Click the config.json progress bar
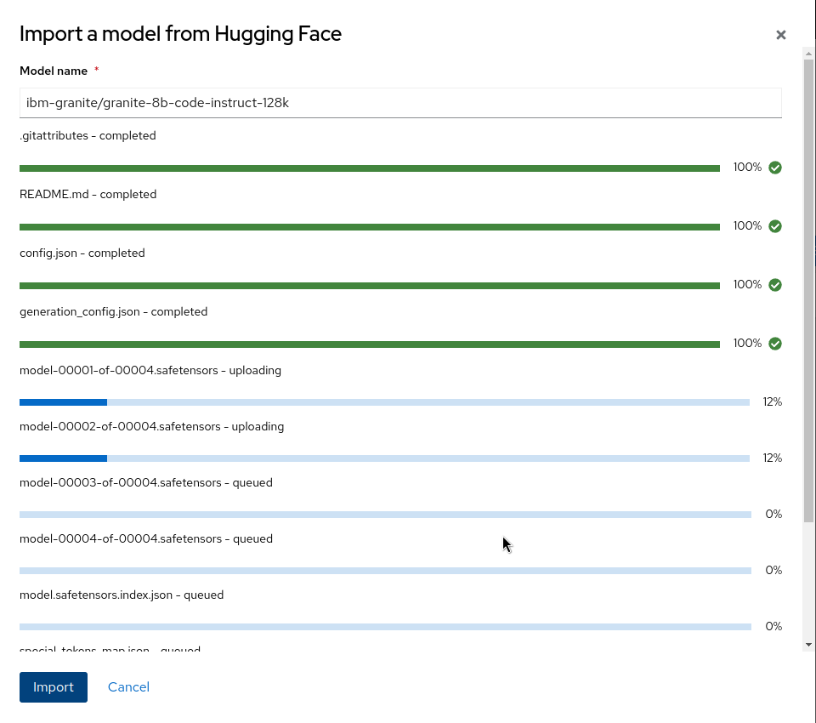Screen dimensions: 816x723 pos(370,286)
